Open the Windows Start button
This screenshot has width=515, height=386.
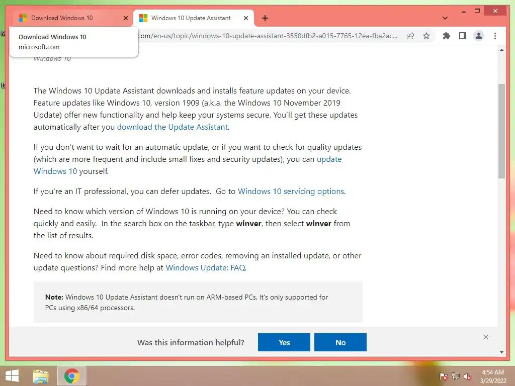coord(12,376)
